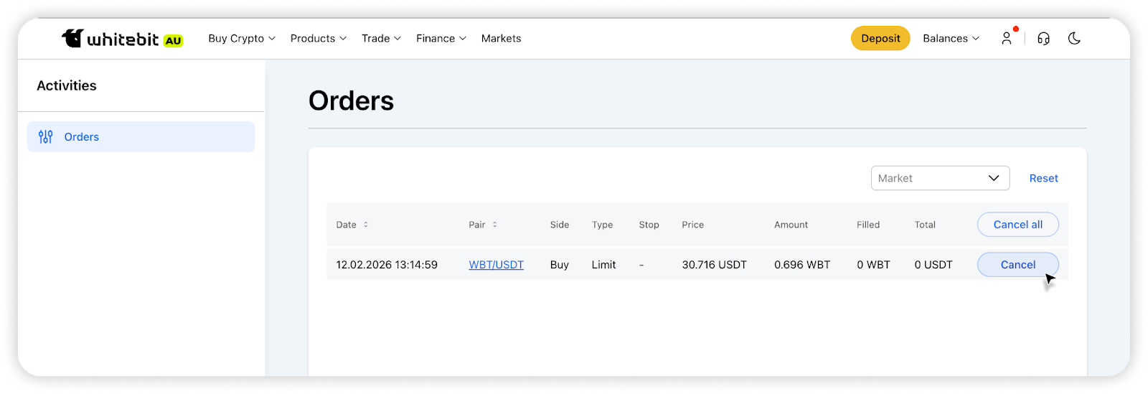Image resolution: width=1148 pixels, height=394 pixels.
Task: Open the Finance menu
Action: pos(441,39)
